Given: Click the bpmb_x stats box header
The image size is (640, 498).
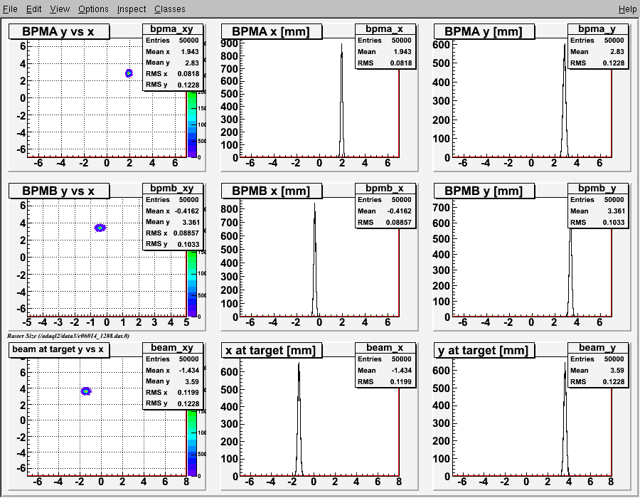Looking at the screenshot, I should point(385,189).
